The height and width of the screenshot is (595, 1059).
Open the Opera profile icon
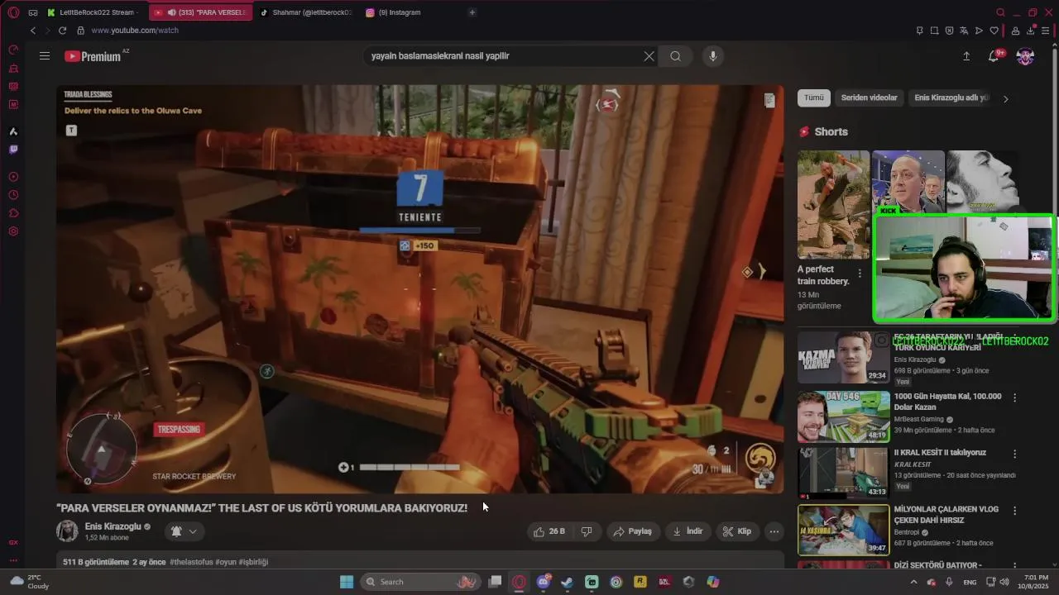pyautogui.click(x=1015, y=31)
